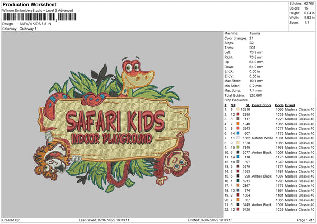Choose the gray swatch in stop row 12
317x224 pixels.
238,162
